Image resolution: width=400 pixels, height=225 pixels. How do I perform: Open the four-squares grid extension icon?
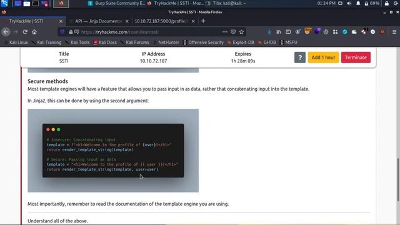[x=335, y=32]
